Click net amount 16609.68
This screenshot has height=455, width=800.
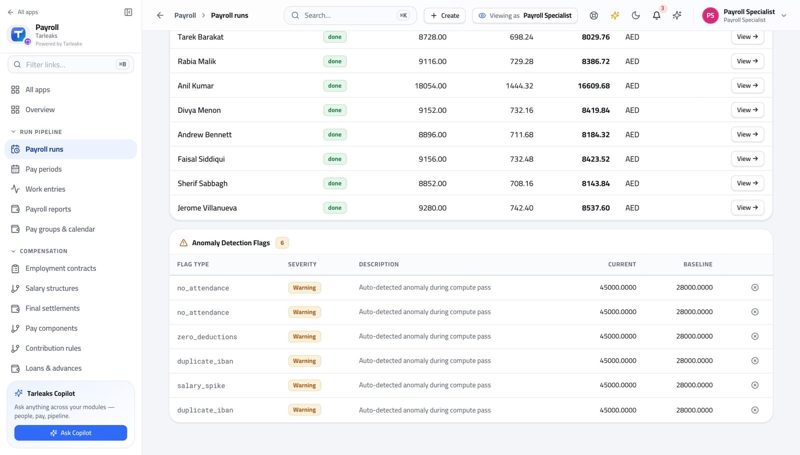pos(593,86)
